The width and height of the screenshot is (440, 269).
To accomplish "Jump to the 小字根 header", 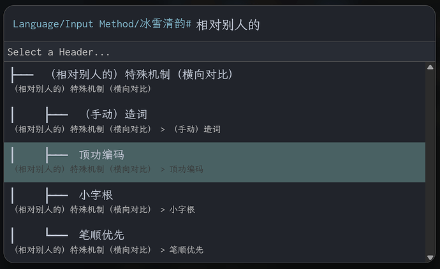I will point(96,195).
